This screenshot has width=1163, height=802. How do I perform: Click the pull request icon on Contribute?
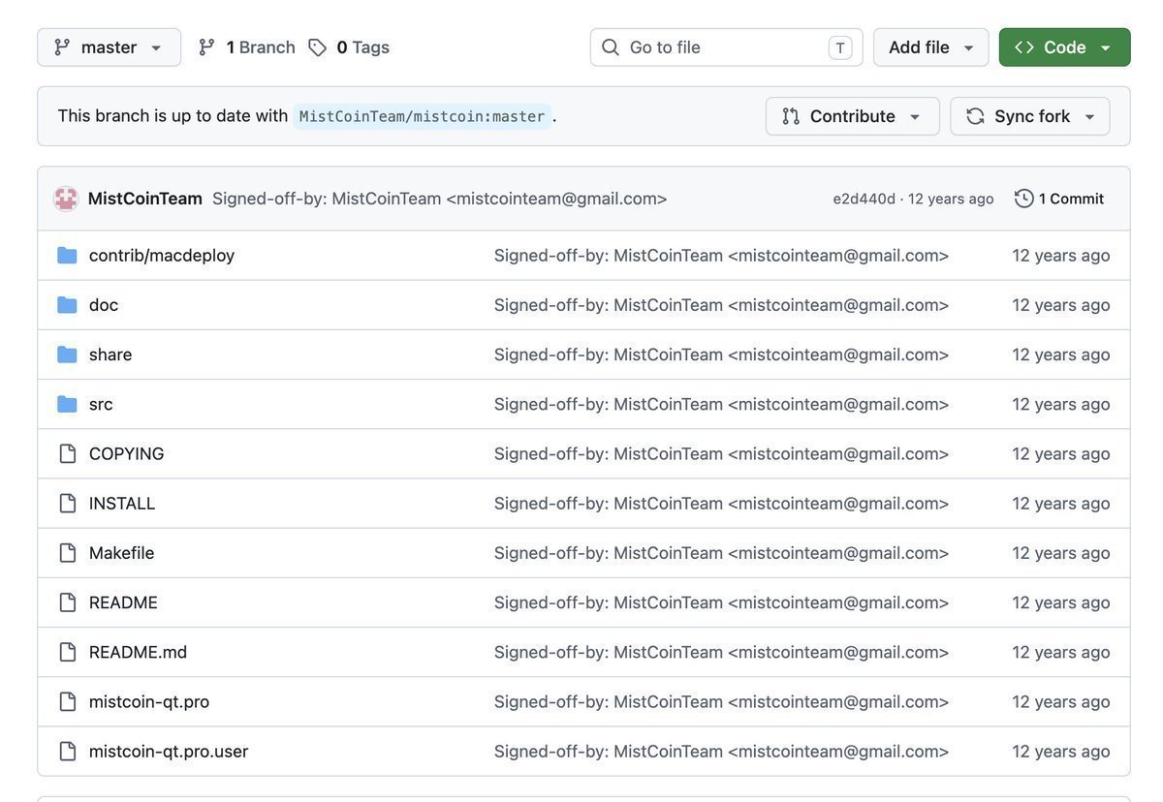pos(791,116)
